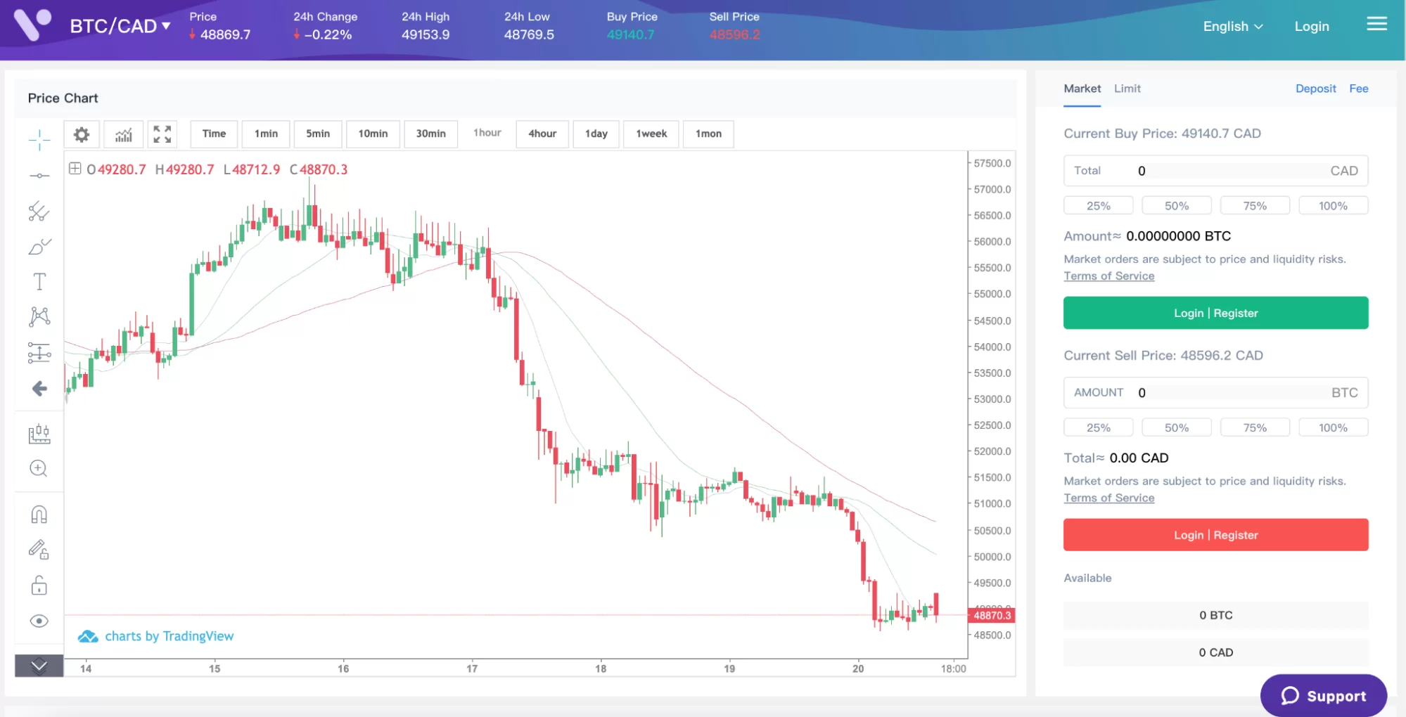Toggle hide all drawings eye icon
Image resolution: width=1406 pixels, height=717 pixels.
tap(39, 621)
